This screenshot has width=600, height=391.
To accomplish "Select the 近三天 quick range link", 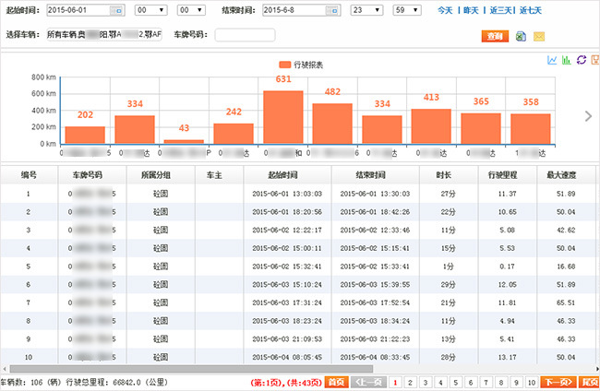I will 501,10.
